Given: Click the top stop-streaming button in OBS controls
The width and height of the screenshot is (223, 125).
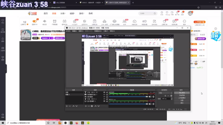Looking at the screenshot, I should click(x=182, y=93).
